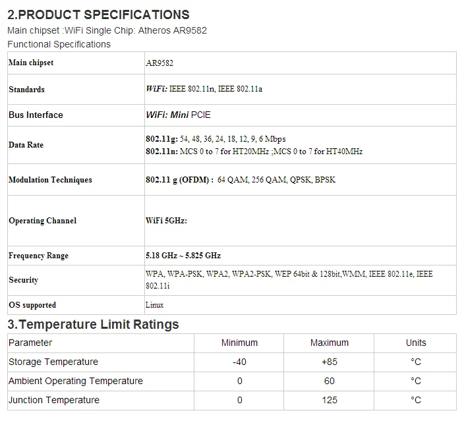464x421 pixels.
Task: Select the Linux OS supported value
Action: click(154, 305)
